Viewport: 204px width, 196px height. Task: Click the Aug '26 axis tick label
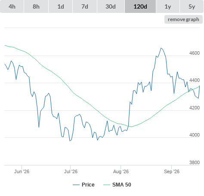click(121, 171)
